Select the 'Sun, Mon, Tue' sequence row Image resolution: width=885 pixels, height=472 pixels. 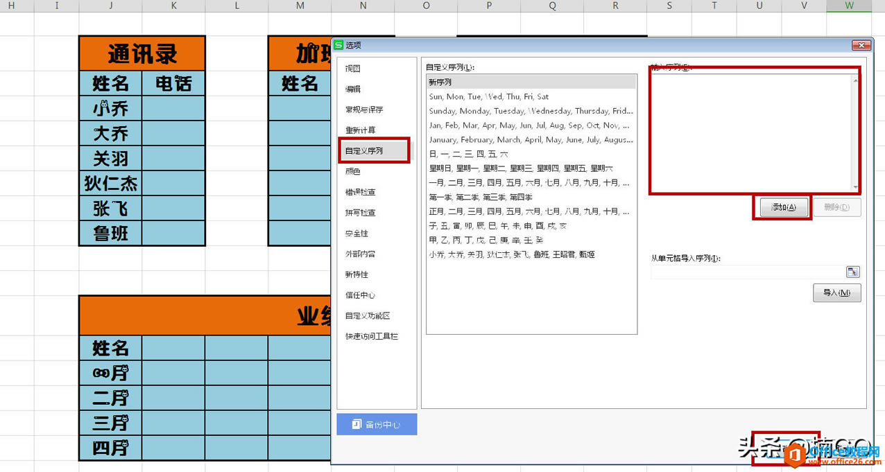531,97
